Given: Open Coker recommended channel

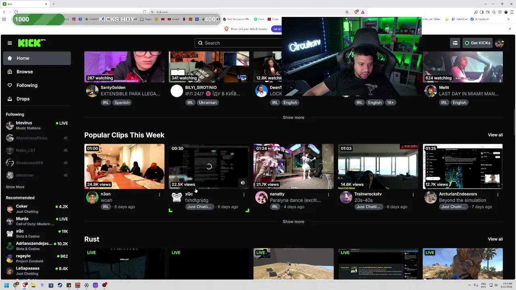Looking at the screenshot, I should tap(37, 209).
